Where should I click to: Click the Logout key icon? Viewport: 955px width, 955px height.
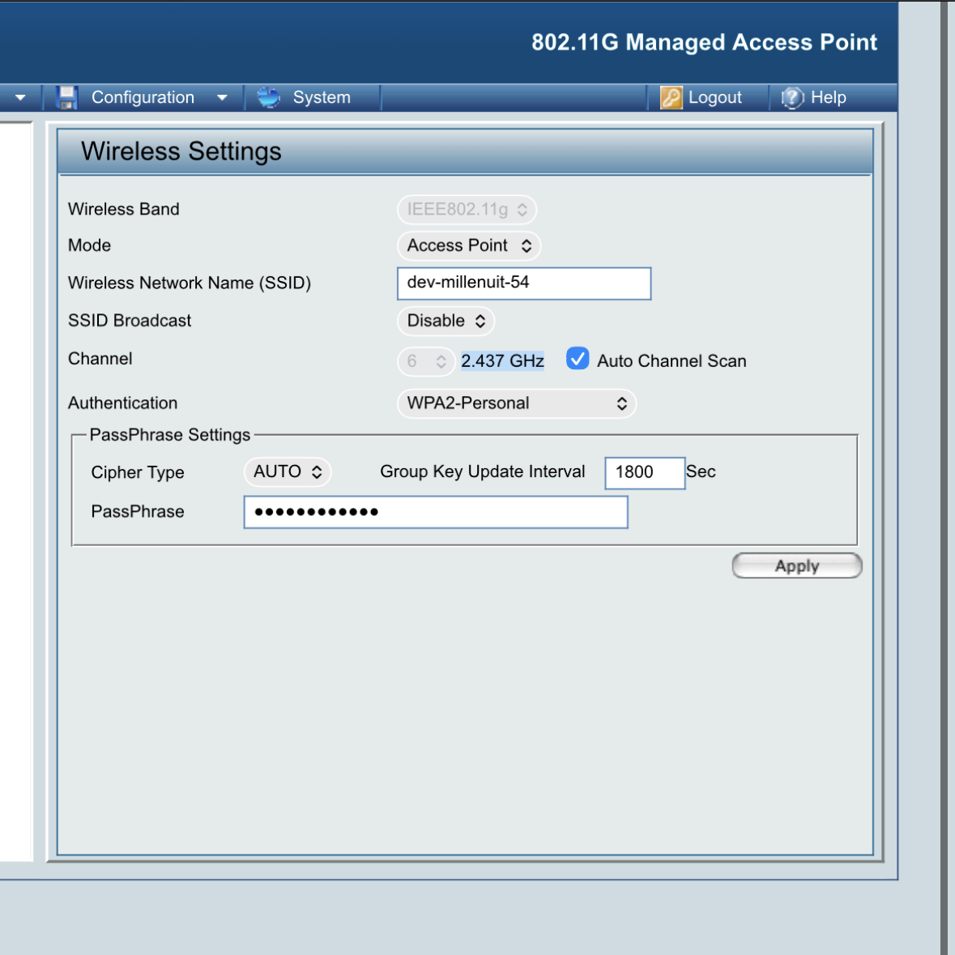coord(671,97)
